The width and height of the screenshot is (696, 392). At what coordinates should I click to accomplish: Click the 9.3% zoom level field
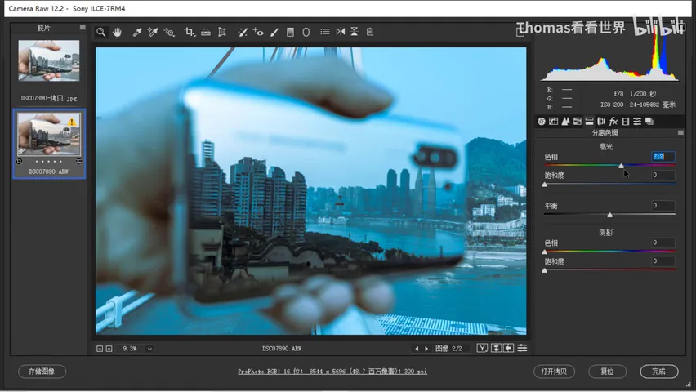(130, 349)
